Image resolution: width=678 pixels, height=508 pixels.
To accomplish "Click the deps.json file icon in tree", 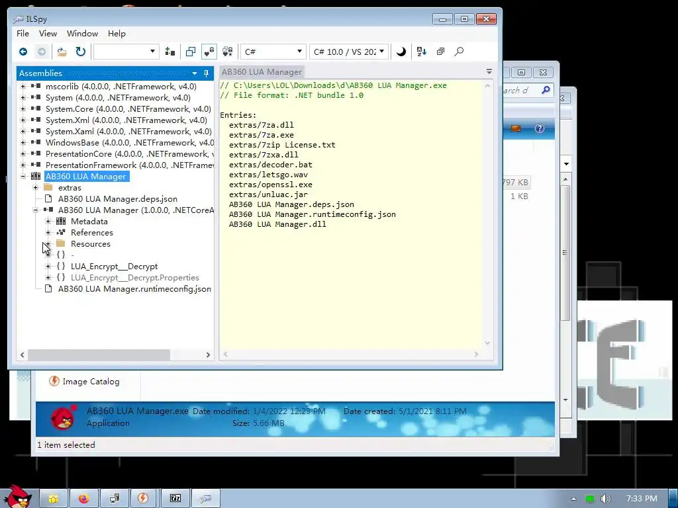I will (48, 198).
